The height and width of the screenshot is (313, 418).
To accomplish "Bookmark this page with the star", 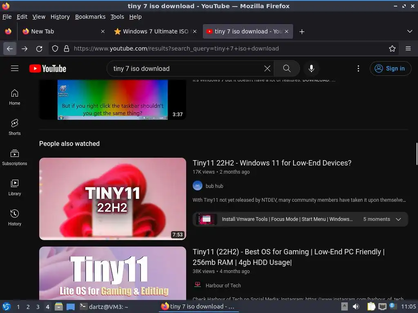I will tap(392, 48).
